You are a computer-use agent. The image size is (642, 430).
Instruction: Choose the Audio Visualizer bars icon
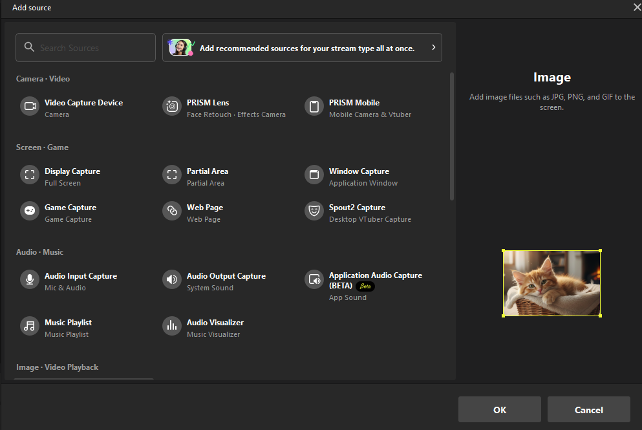[172, 327]
